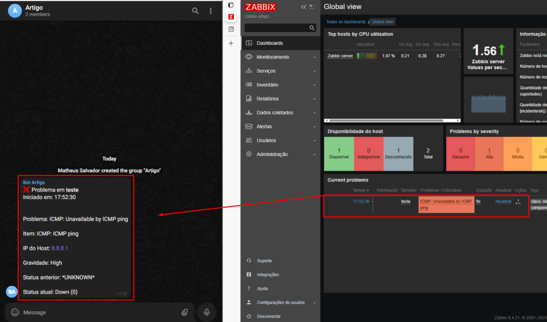The image size is (547, 322).
Task: Expand Configurações do usuário menu
Action: pyautogui.click(x=280, y=302)
